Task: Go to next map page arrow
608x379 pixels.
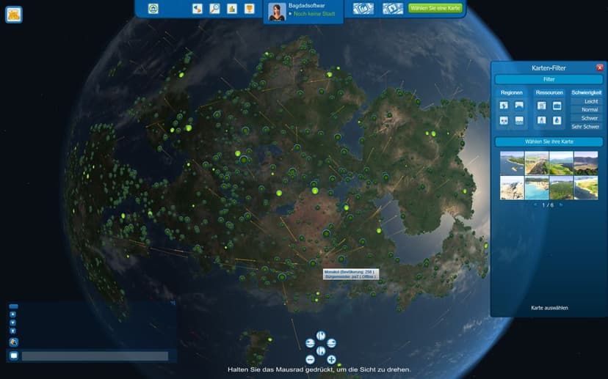Action: point(561,205)
